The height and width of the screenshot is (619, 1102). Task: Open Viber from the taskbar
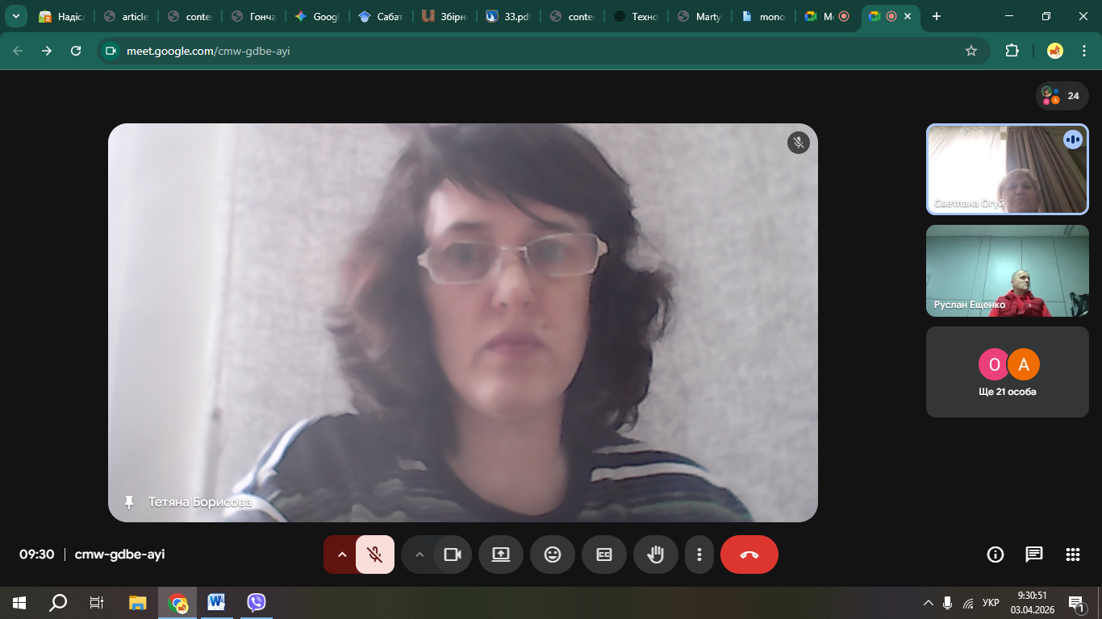click(257, 602)
